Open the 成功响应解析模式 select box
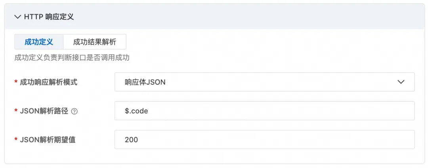Image resolution: width=428 pixels, height=168 pixels. (x=264, y=82)
